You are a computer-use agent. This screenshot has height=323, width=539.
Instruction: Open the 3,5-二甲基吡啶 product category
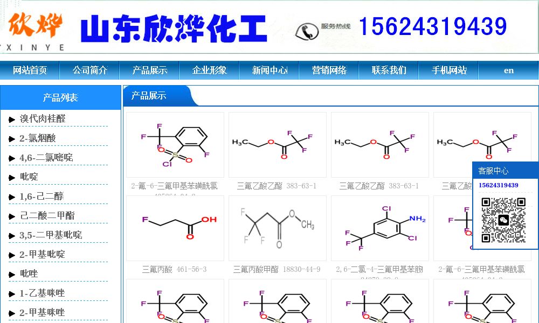click(x=51, y=235)
